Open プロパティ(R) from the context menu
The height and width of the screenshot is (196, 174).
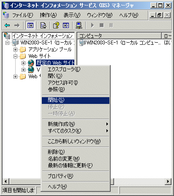(x=76, y=176)
